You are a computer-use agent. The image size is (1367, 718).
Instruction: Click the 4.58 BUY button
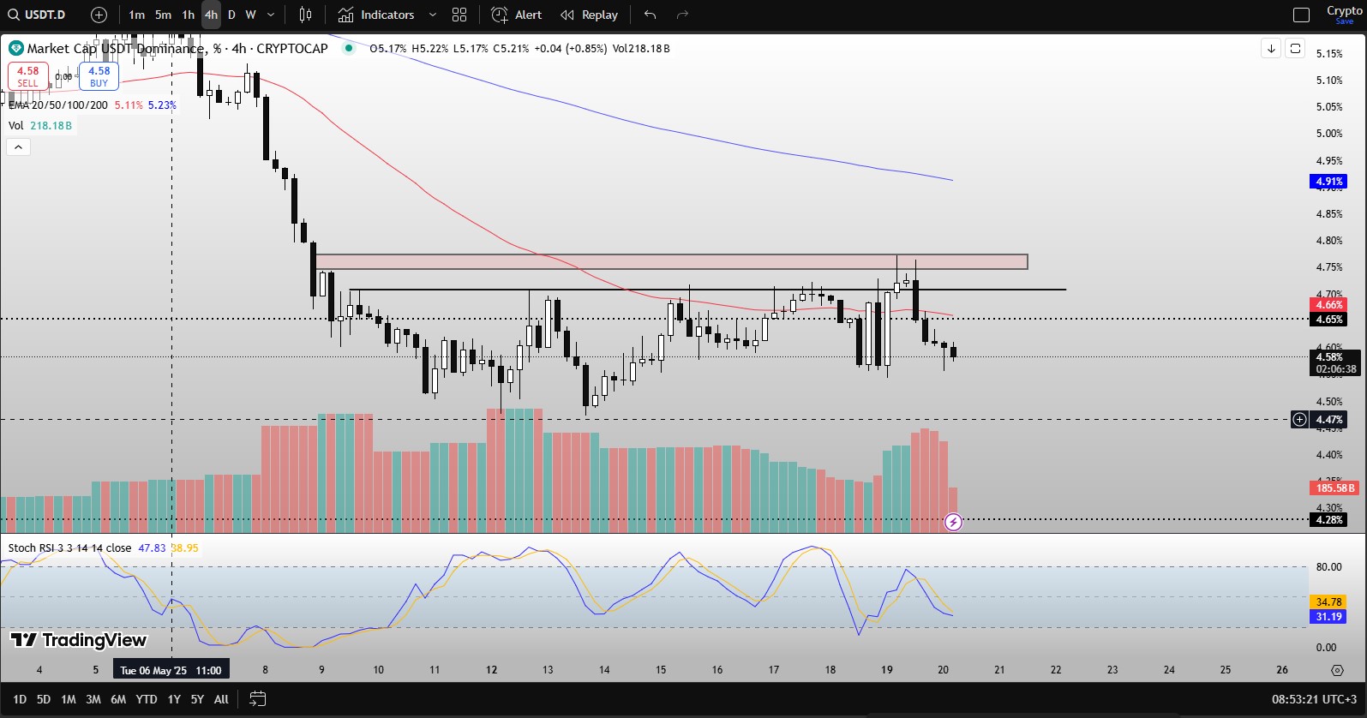pos(99,76)
